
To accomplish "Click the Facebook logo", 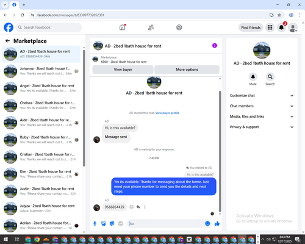I will 9,27.
